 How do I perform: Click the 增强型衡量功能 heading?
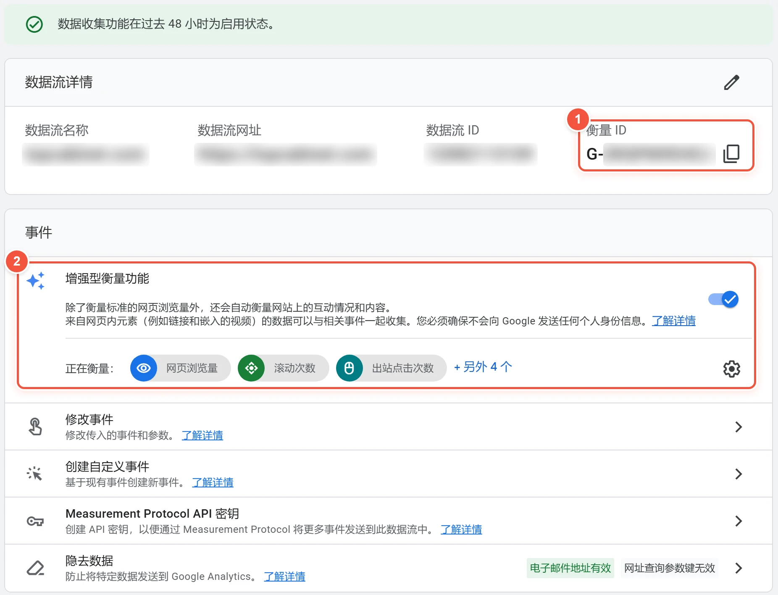[107, 279]
